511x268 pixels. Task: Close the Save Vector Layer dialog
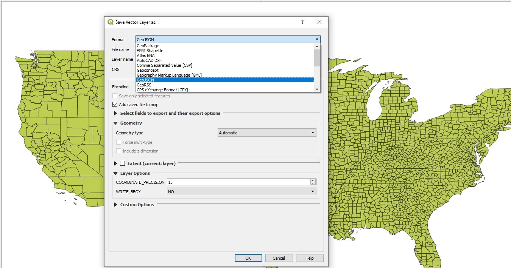pos(319,22)
